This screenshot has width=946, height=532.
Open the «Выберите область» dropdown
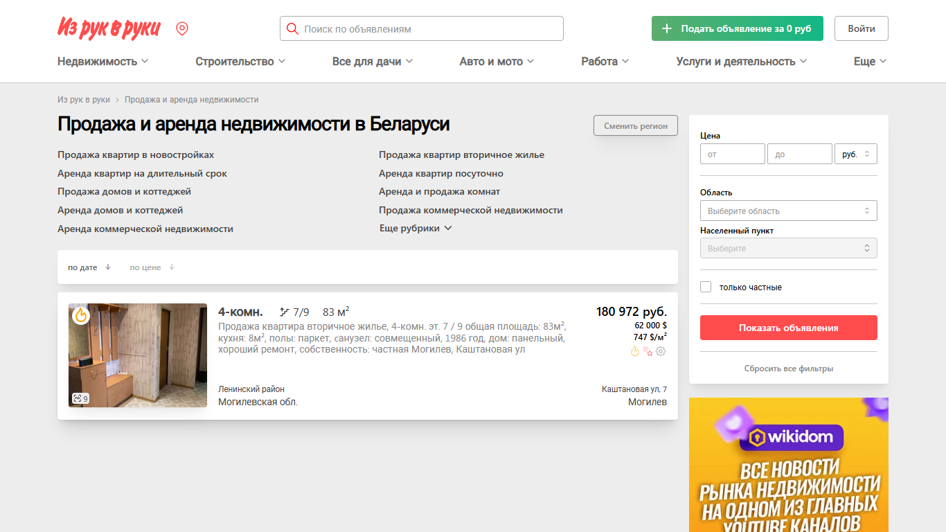[789, 211]
